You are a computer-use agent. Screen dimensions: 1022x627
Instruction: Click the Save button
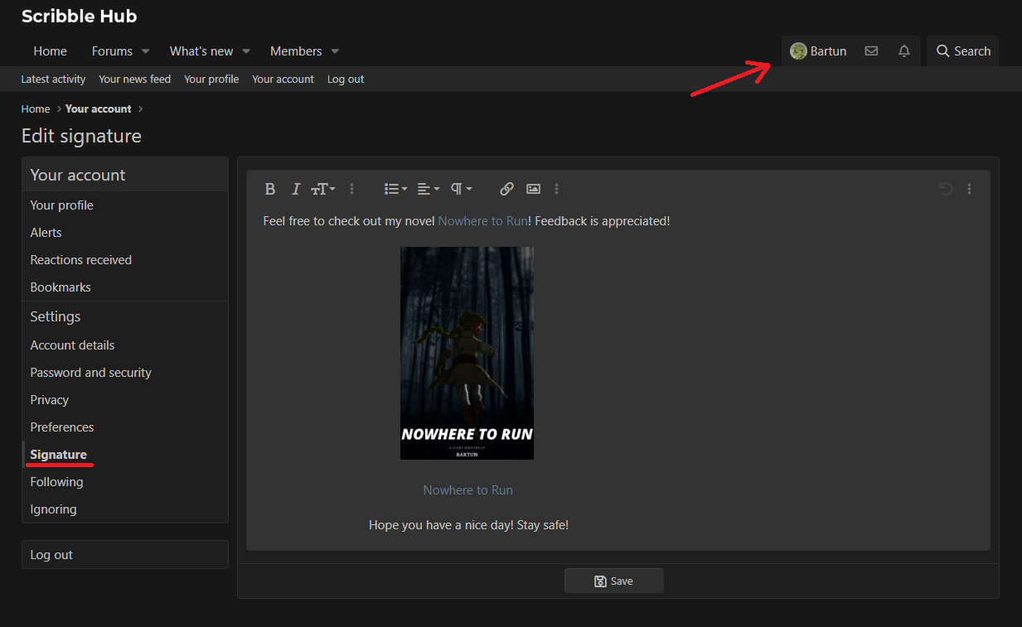point(613,581)
